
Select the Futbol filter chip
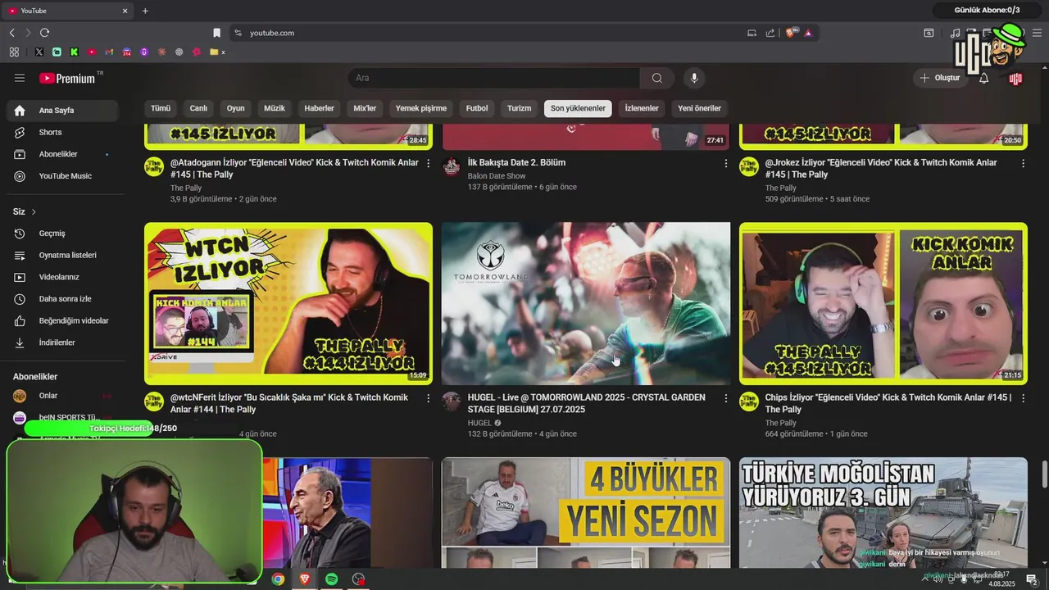(477, 108)
